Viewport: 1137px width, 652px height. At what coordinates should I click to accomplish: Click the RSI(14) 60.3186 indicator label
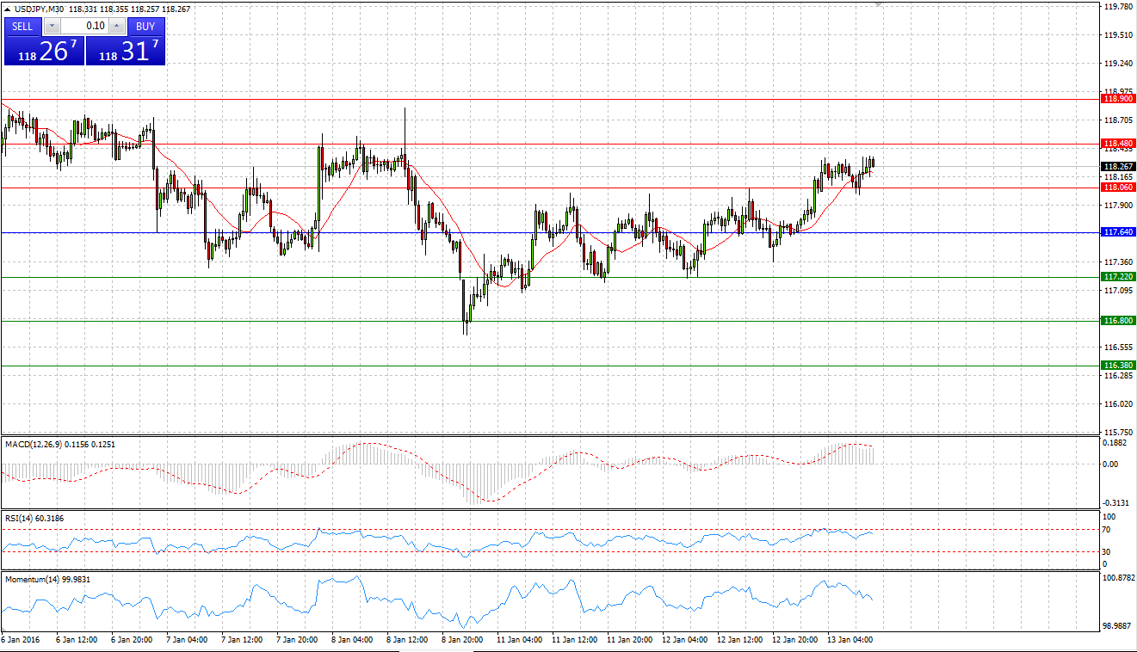coord(34,518)
